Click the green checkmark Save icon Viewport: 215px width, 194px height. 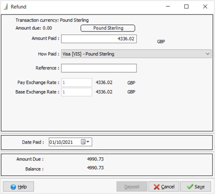[x=190, y=186]
